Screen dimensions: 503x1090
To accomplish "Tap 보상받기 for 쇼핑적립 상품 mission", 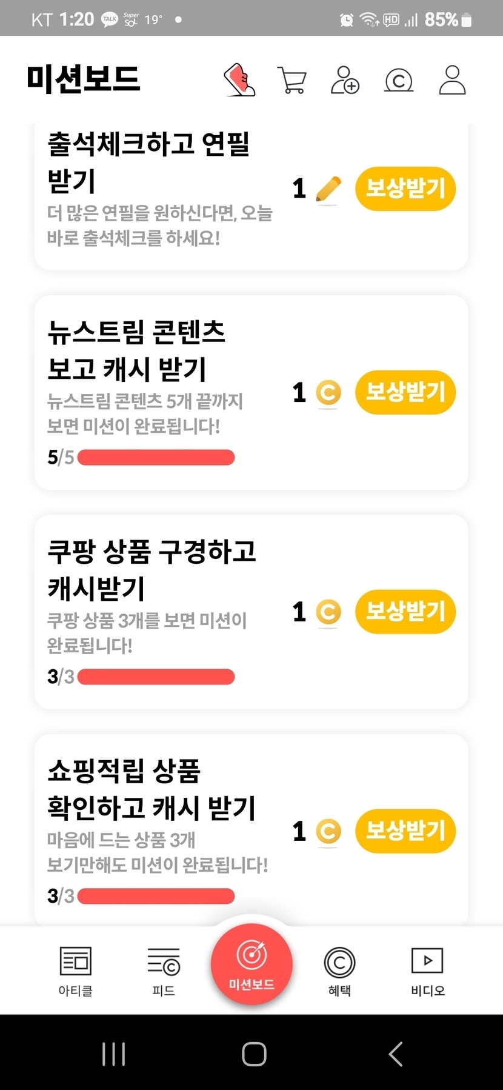I will click(405, 831).
